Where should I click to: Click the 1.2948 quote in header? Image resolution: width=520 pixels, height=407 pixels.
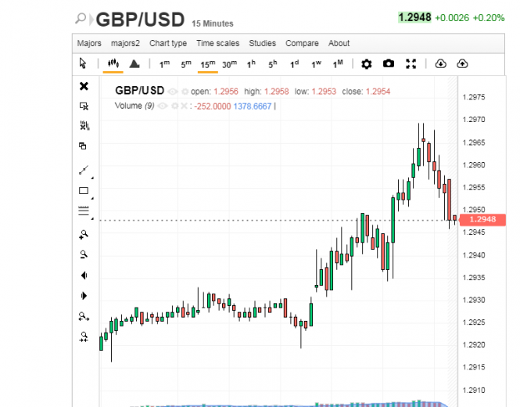[x=414, y=17]
